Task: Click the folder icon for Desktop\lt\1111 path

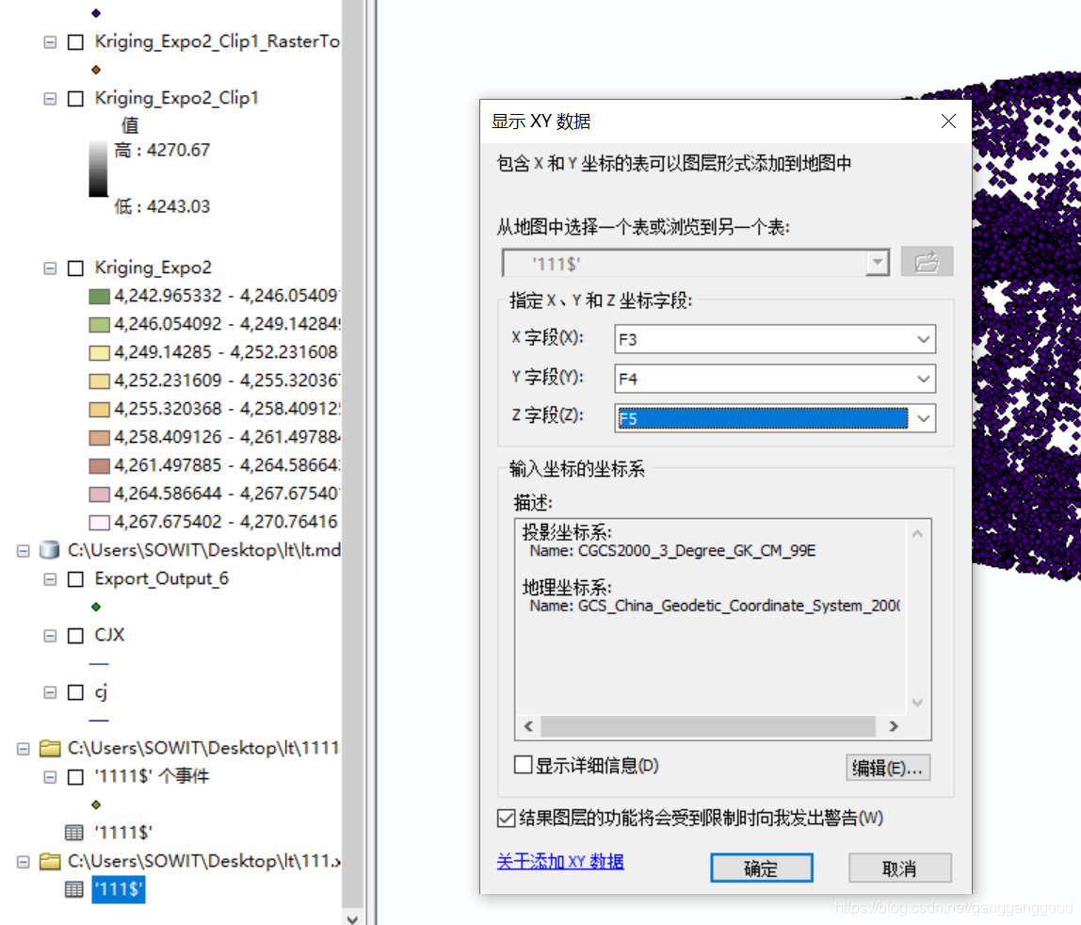Action: click(x=50, y=748)
